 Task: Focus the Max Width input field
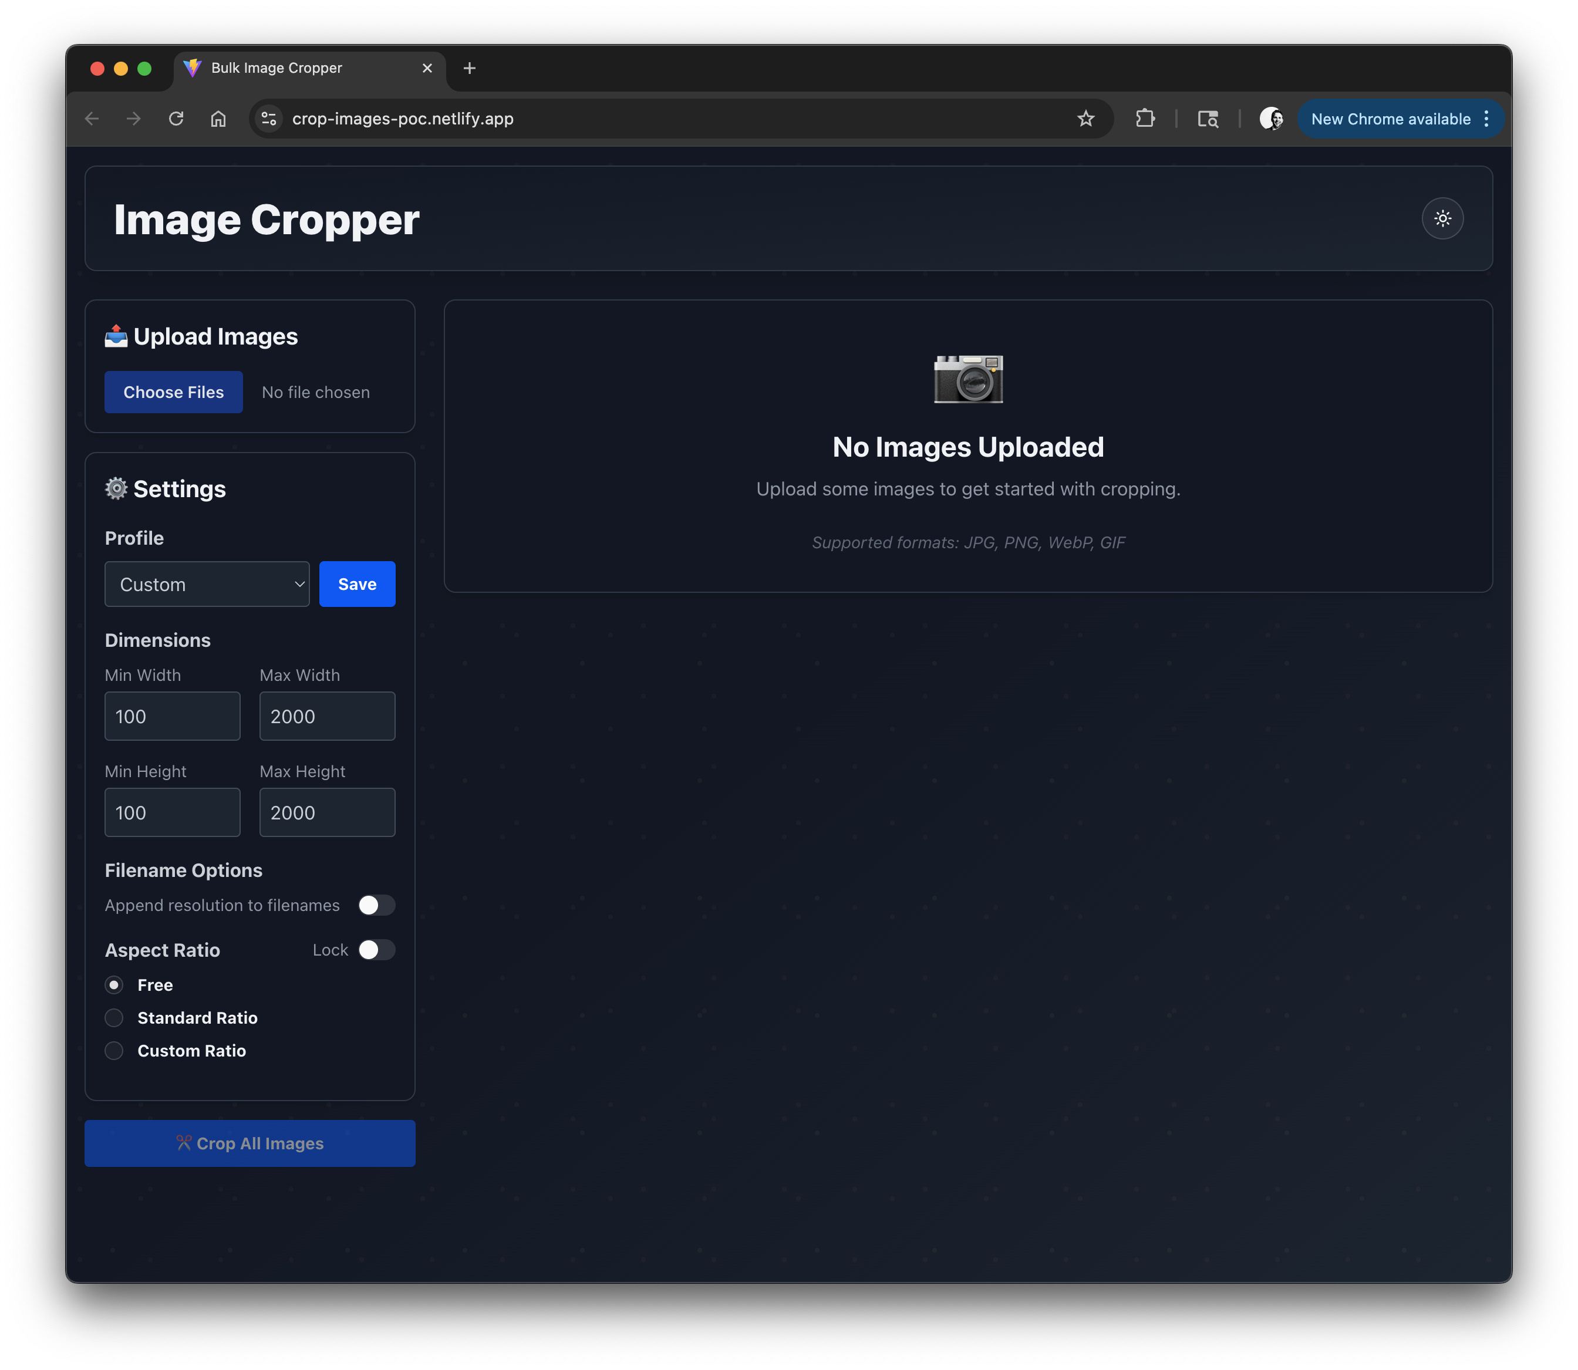coord(326,716)
